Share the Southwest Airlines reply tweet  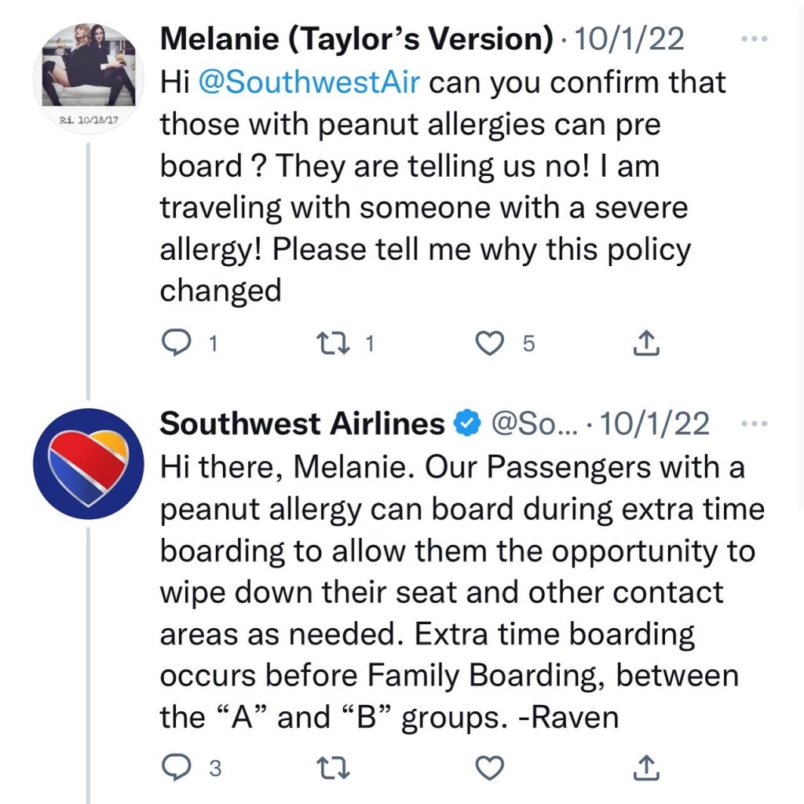tap(645, 767)
